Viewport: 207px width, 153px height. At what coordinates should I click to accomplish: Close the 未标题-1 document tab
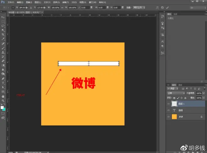tap(42, 12)
